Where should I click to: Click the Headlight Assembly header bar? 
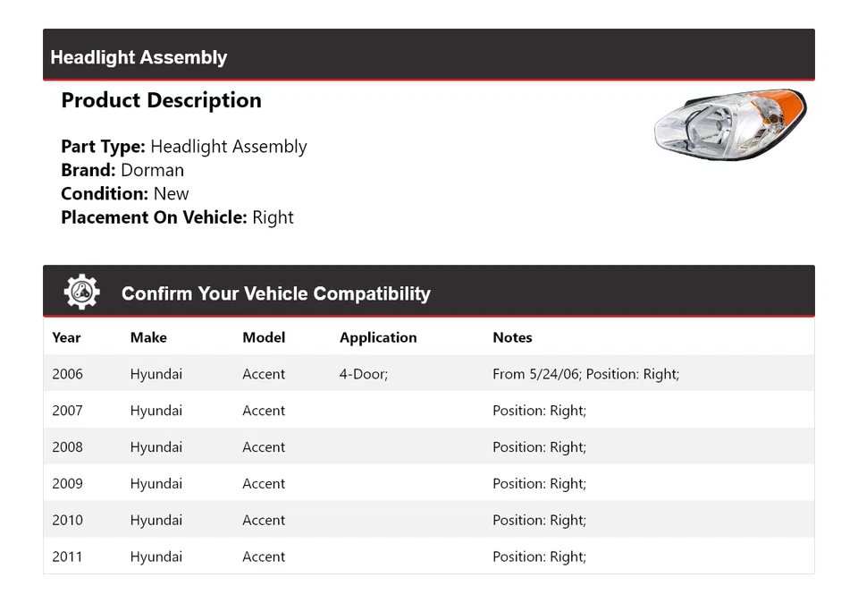[428, 55]
